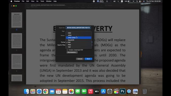Open the Notes app in Dock

[x=65, y=91]
